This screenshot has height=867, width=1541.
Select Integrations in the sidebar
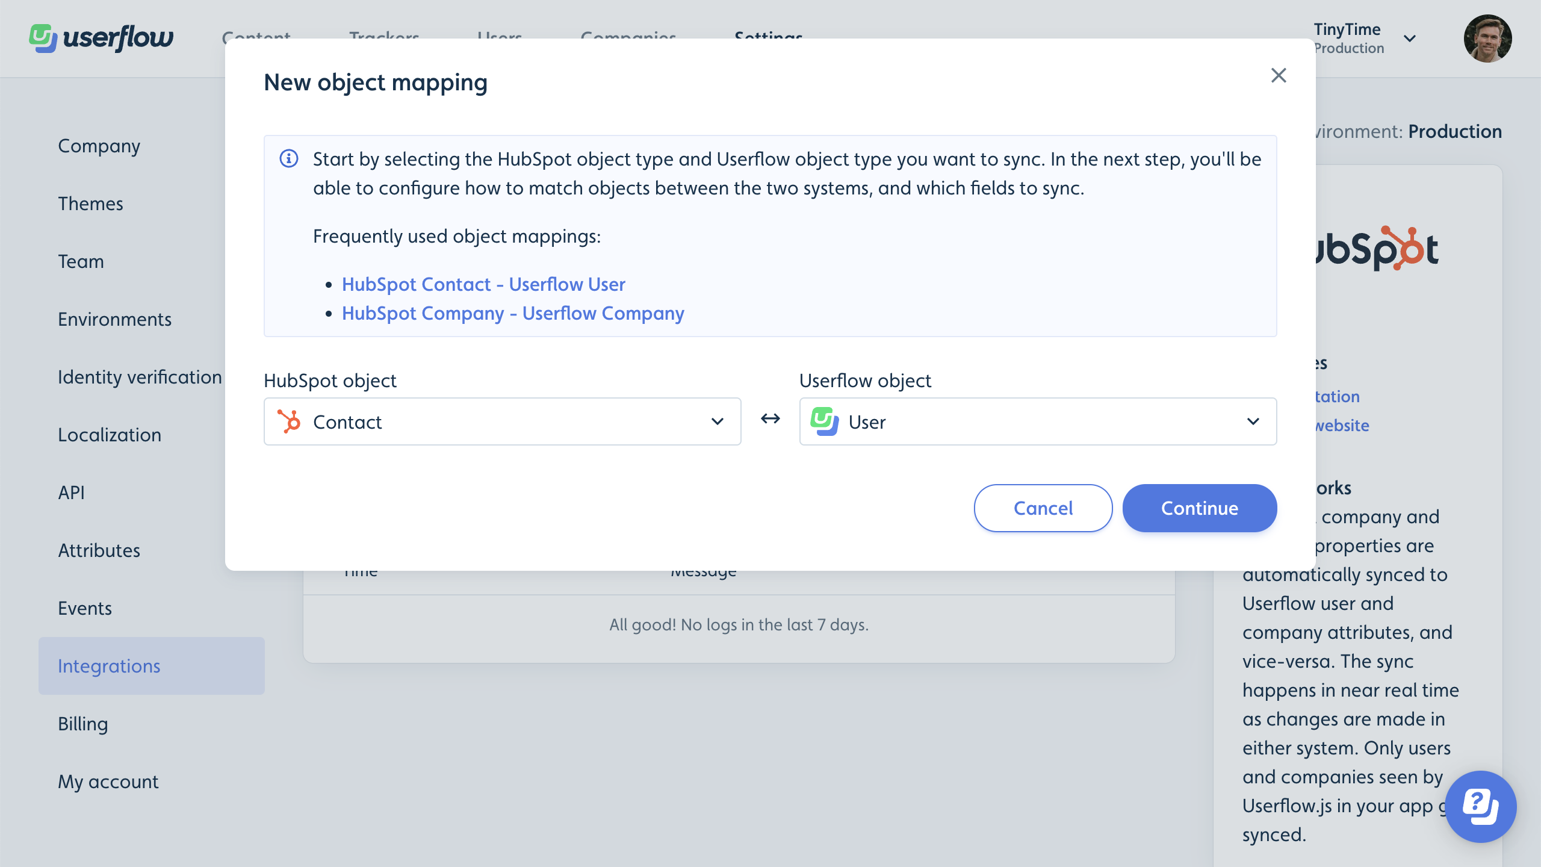point(152,666)
